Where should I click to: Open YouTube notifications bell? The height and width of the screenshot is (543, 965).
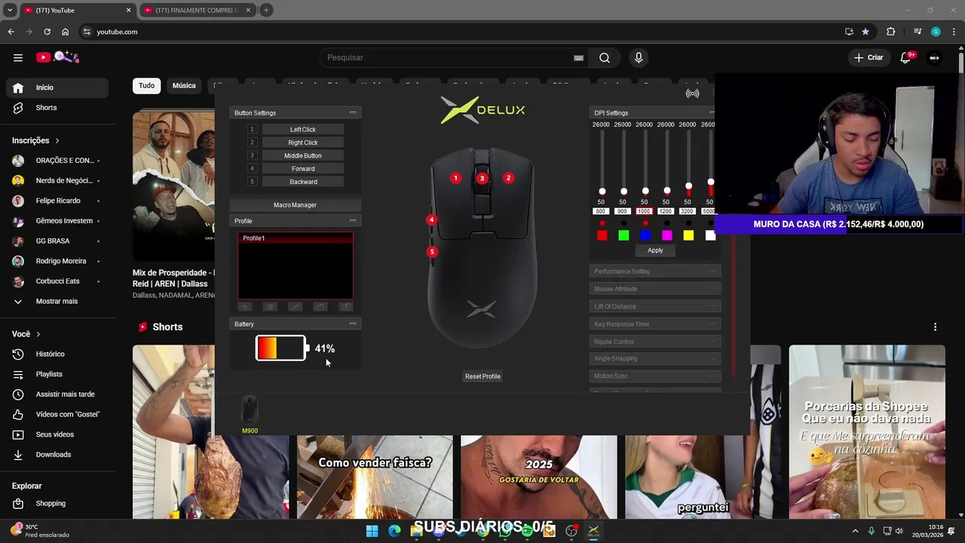point(905,57)
